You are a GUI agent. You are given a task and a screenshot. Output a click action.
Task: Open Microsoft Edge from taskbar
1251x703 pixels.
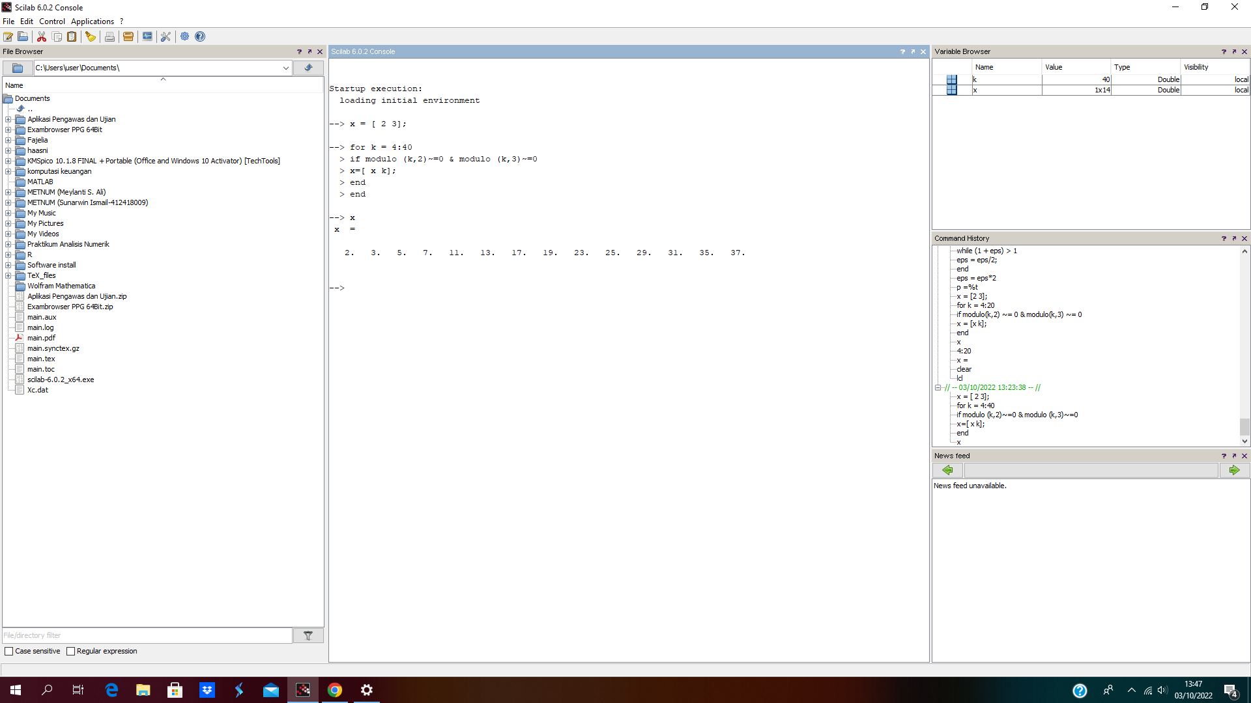[111, 690]
